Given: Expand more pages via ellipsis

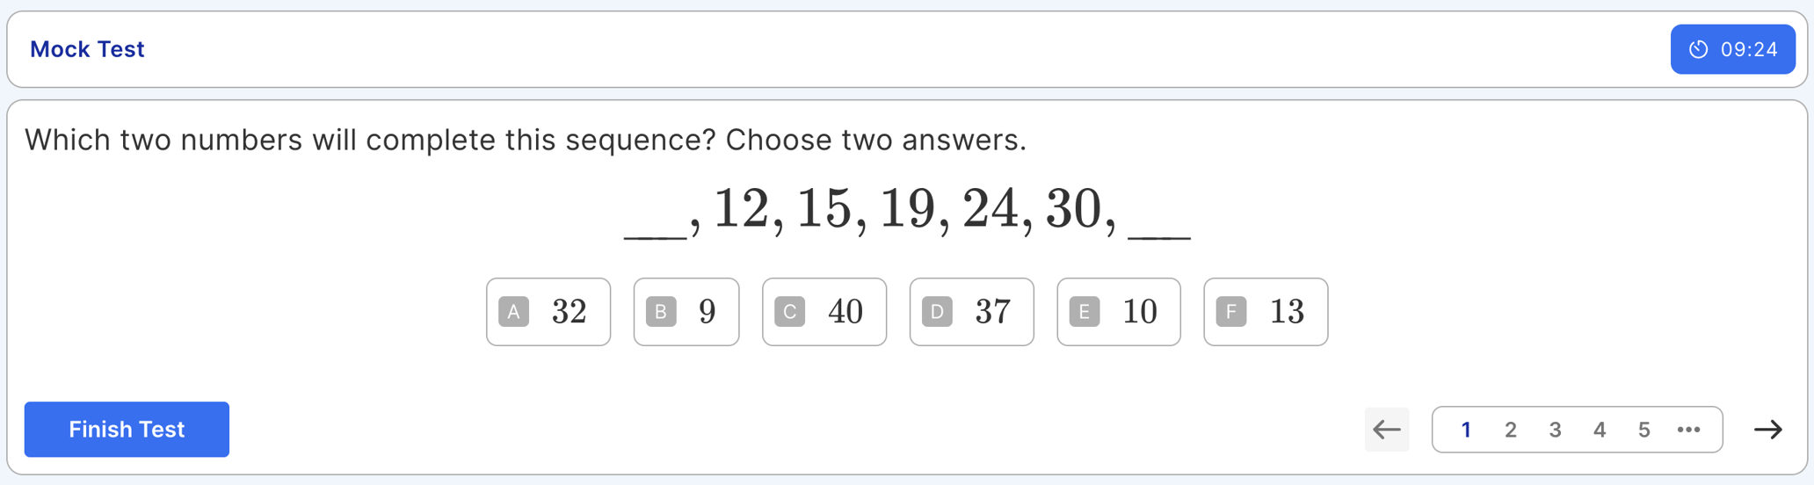Looking at the screenshot, I should pos(1688,430).
